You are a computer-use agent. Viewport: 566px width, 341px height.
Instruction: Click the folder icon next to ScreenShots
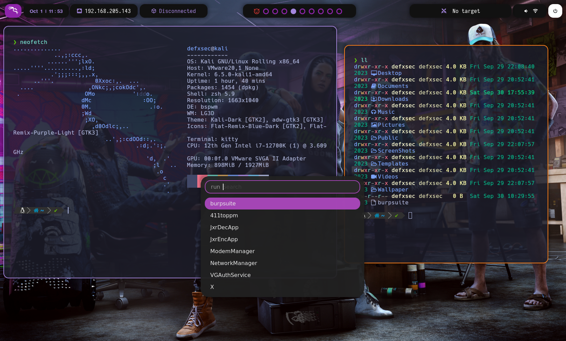coord(374,151)
